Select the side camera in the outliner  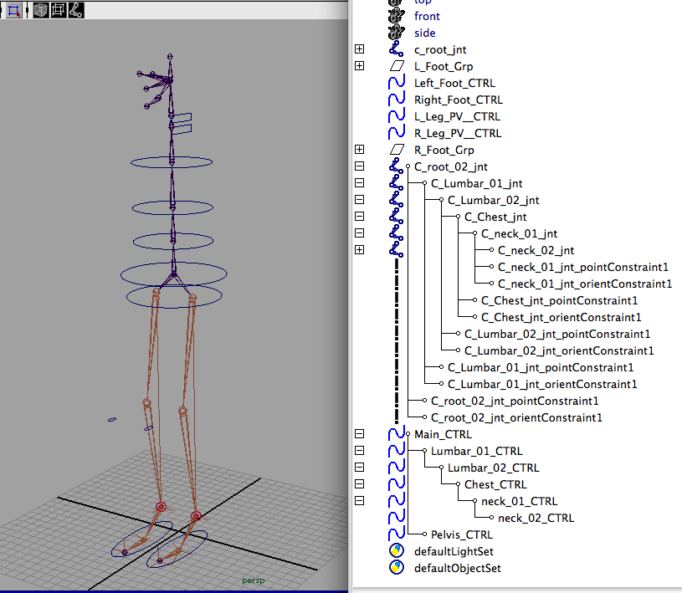[424, 33]
